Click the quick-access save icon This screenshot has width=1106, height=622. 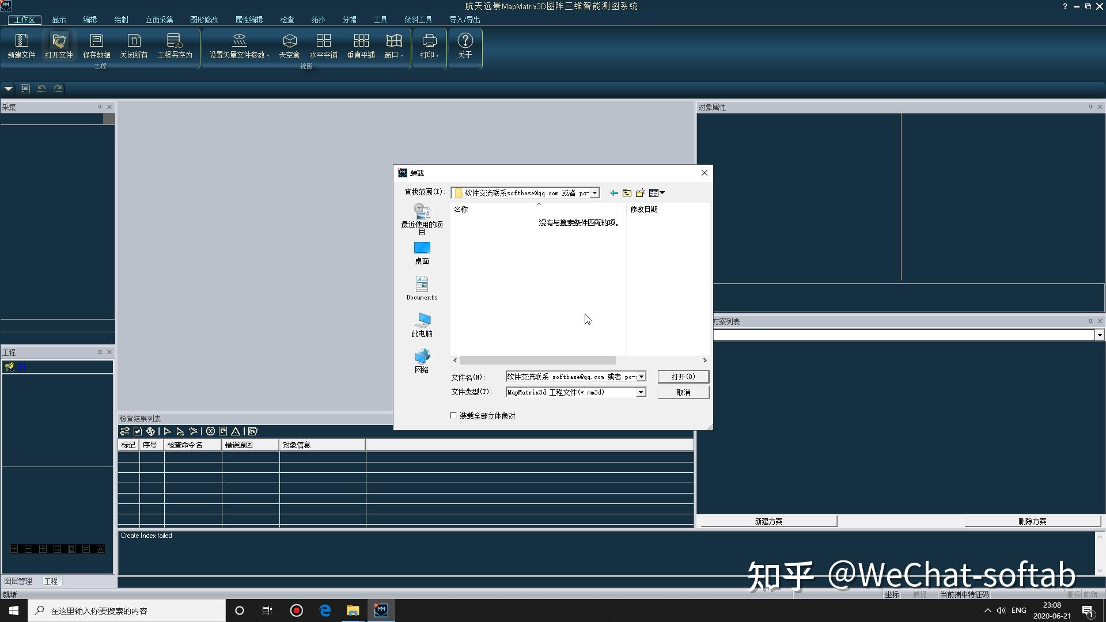pyautogui.click(x=25, y=89)
